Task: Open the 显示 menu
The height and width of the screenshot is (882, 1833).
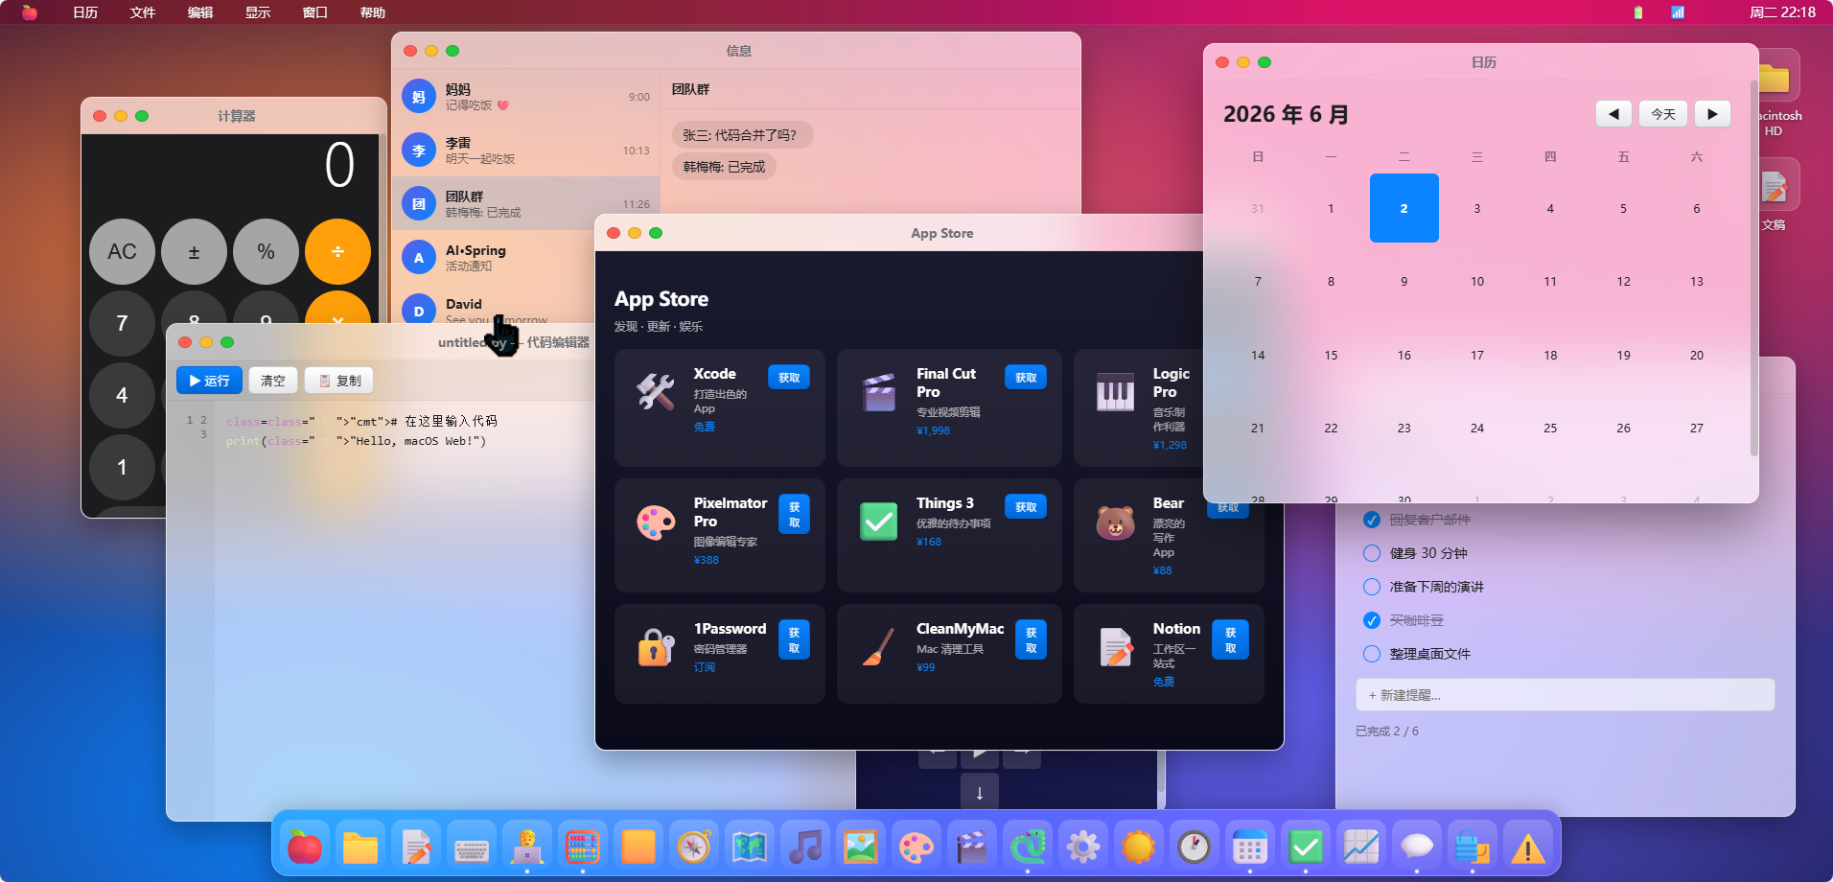Action: (258, 12)
